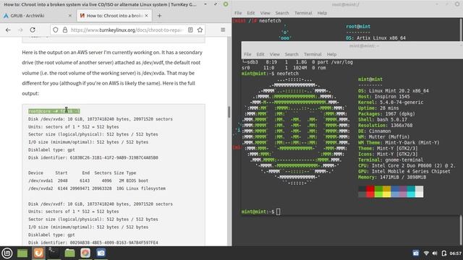Open File menu in root@mint terminal
Viewport: 463px width, 260px height.
coord(238,13)
